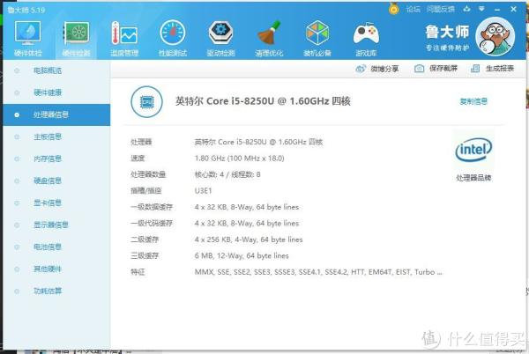
Task: Share via 微博分享
Action: click(377, 69)
